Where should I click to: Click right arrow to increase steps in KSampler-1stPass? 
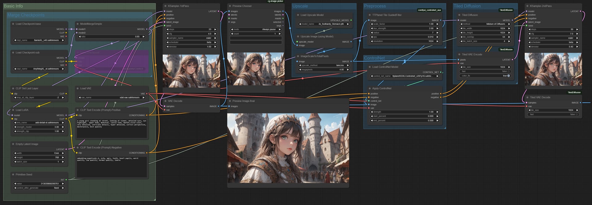[215, 29]
